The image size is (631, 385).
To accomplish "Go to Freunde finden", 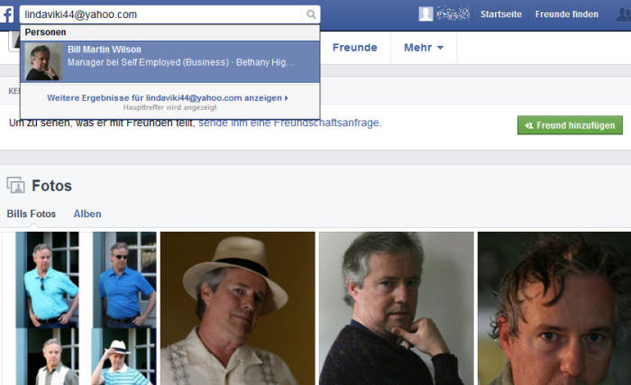I will coord(567,14).
